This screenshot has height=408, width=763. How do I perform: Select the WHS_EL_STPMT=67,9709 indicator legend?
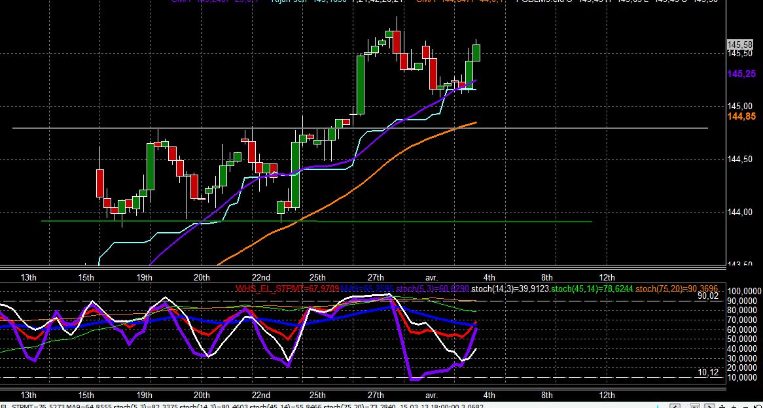[287, 289]
